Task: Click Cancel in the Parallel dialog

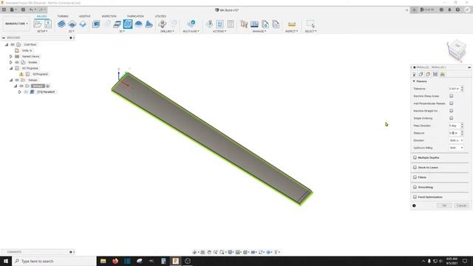Action: coord(461,205)
